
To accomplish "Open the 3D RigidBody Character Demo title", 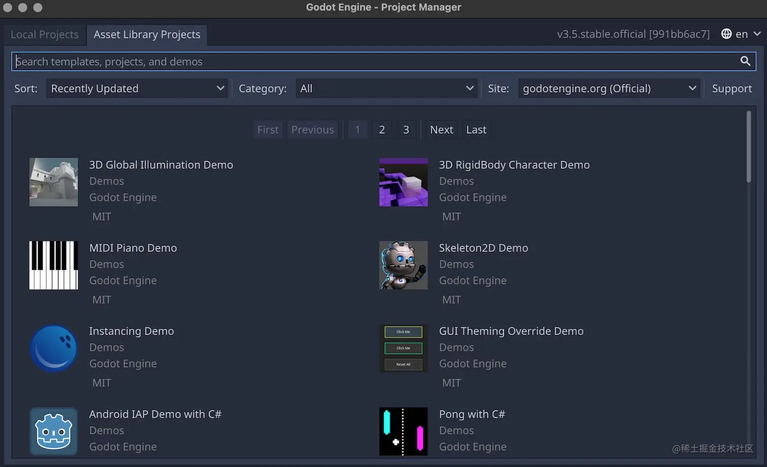I will click(x=514, y=165).
